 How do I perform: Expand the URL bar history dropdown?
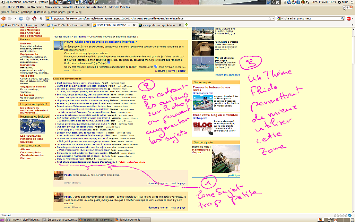[x=273, y=19]
